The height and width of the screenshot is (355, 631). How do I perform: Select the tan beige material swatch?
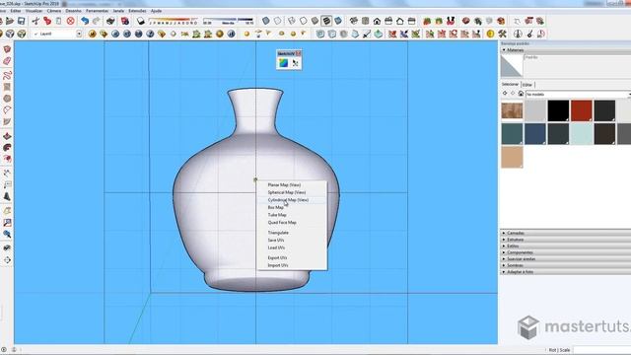pyautogui.click(x=512, y=157)
